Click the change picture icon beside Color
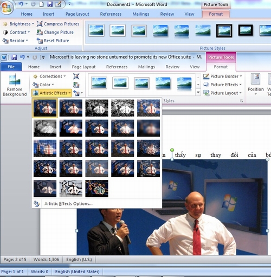The image size is (271, 277). [x=76, y=85]
